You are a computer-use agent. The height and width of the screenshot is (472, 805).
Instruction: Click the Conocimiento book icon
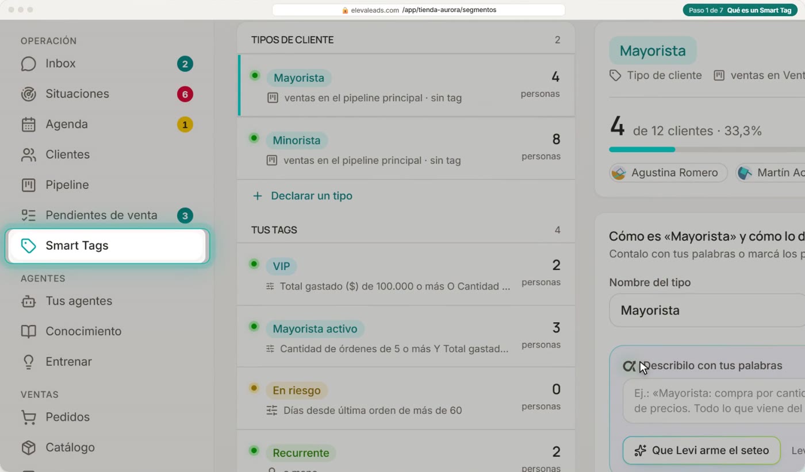point(28,331)
